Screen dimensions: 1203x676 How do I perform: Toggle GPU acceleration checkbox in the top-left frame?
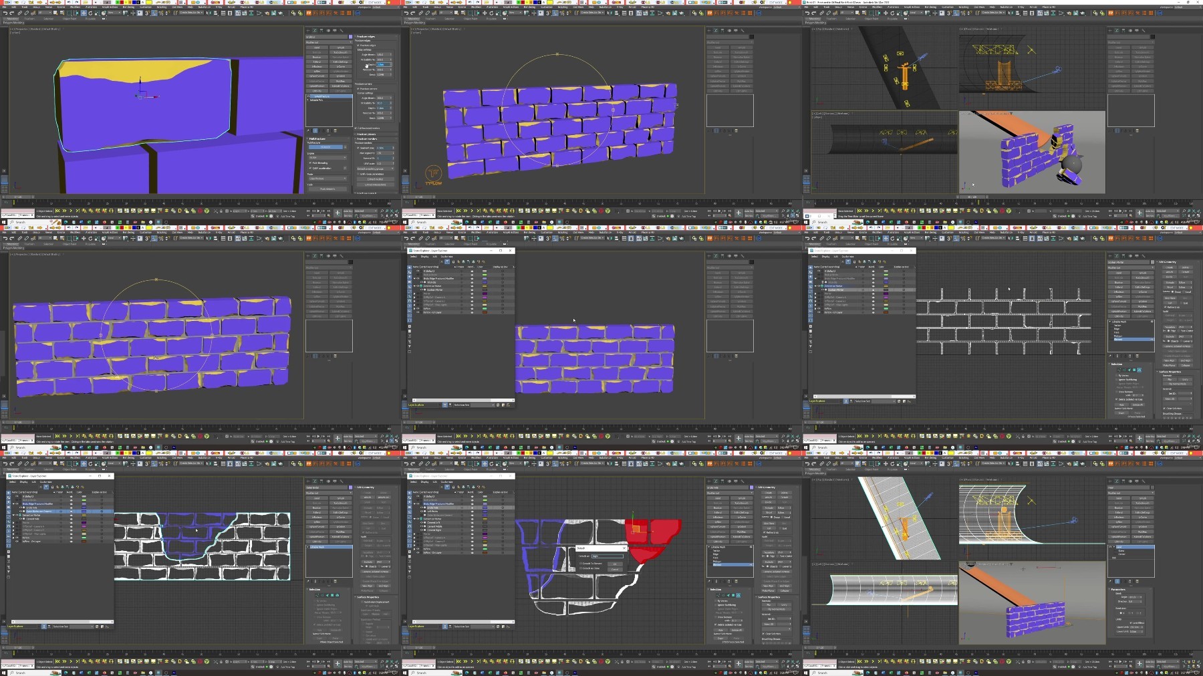[x=310, y=168]
